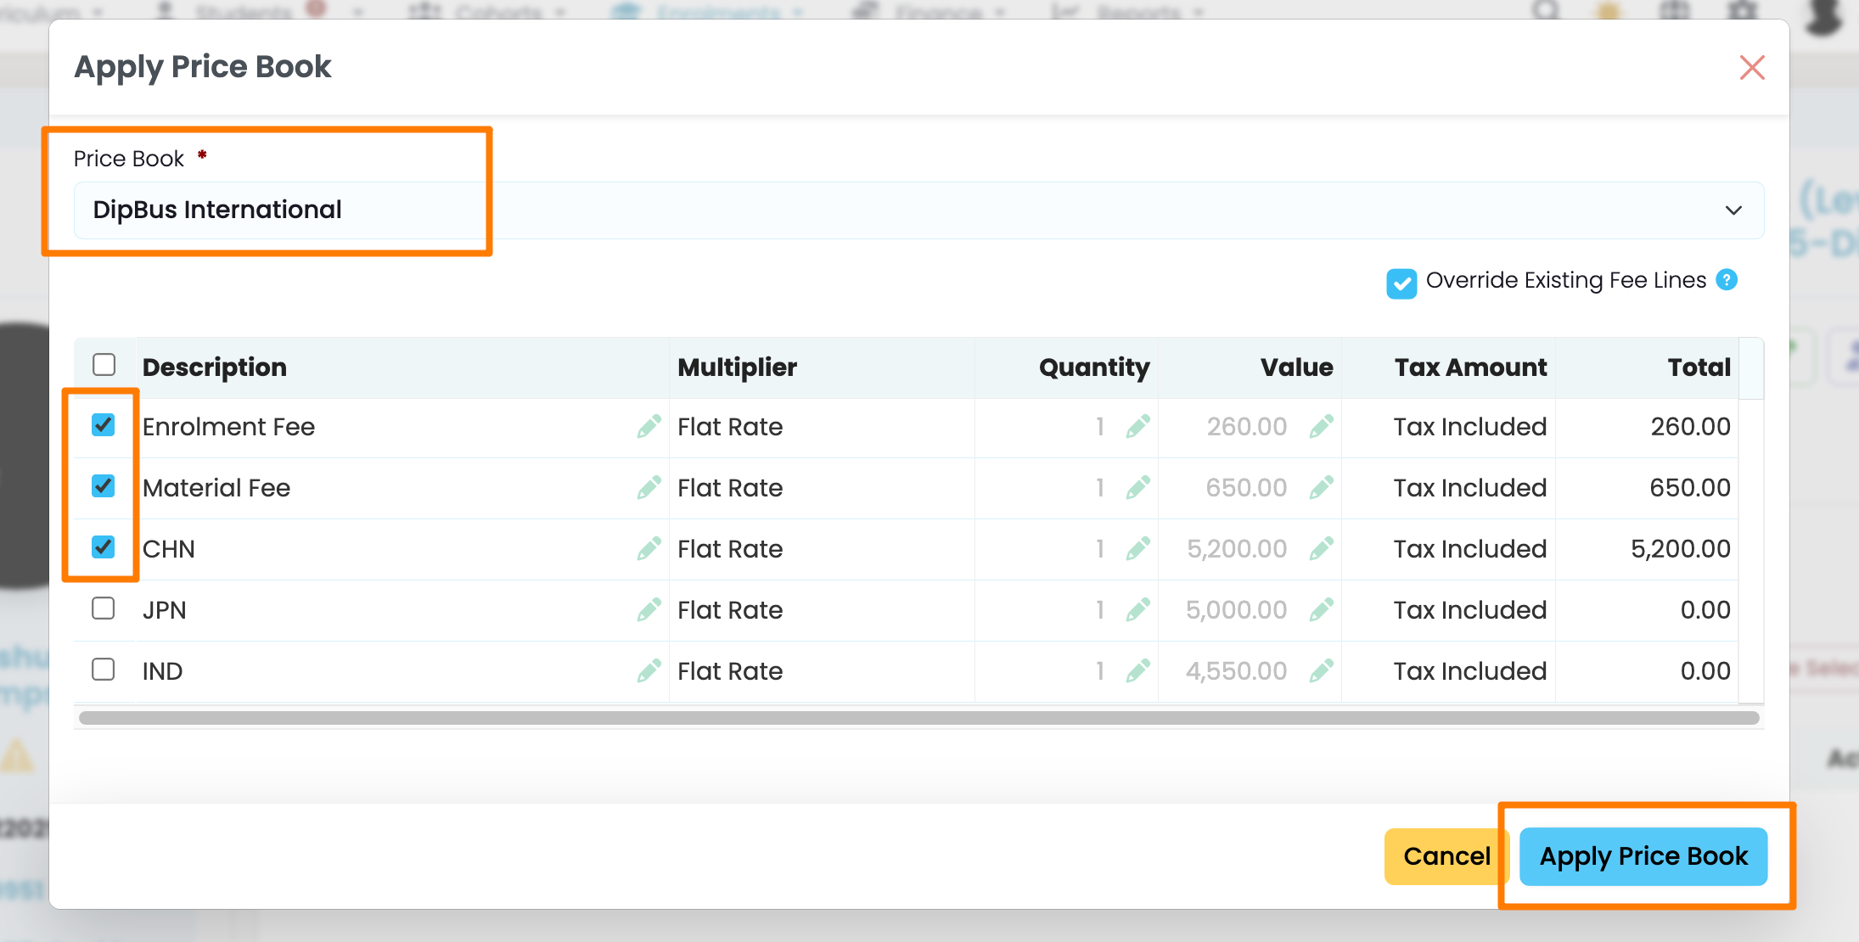Edit value 260.00 of Enrolment Fee

point(1322,426)
